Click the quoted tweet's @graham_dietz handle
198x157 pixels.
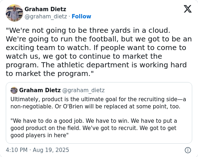83,90
